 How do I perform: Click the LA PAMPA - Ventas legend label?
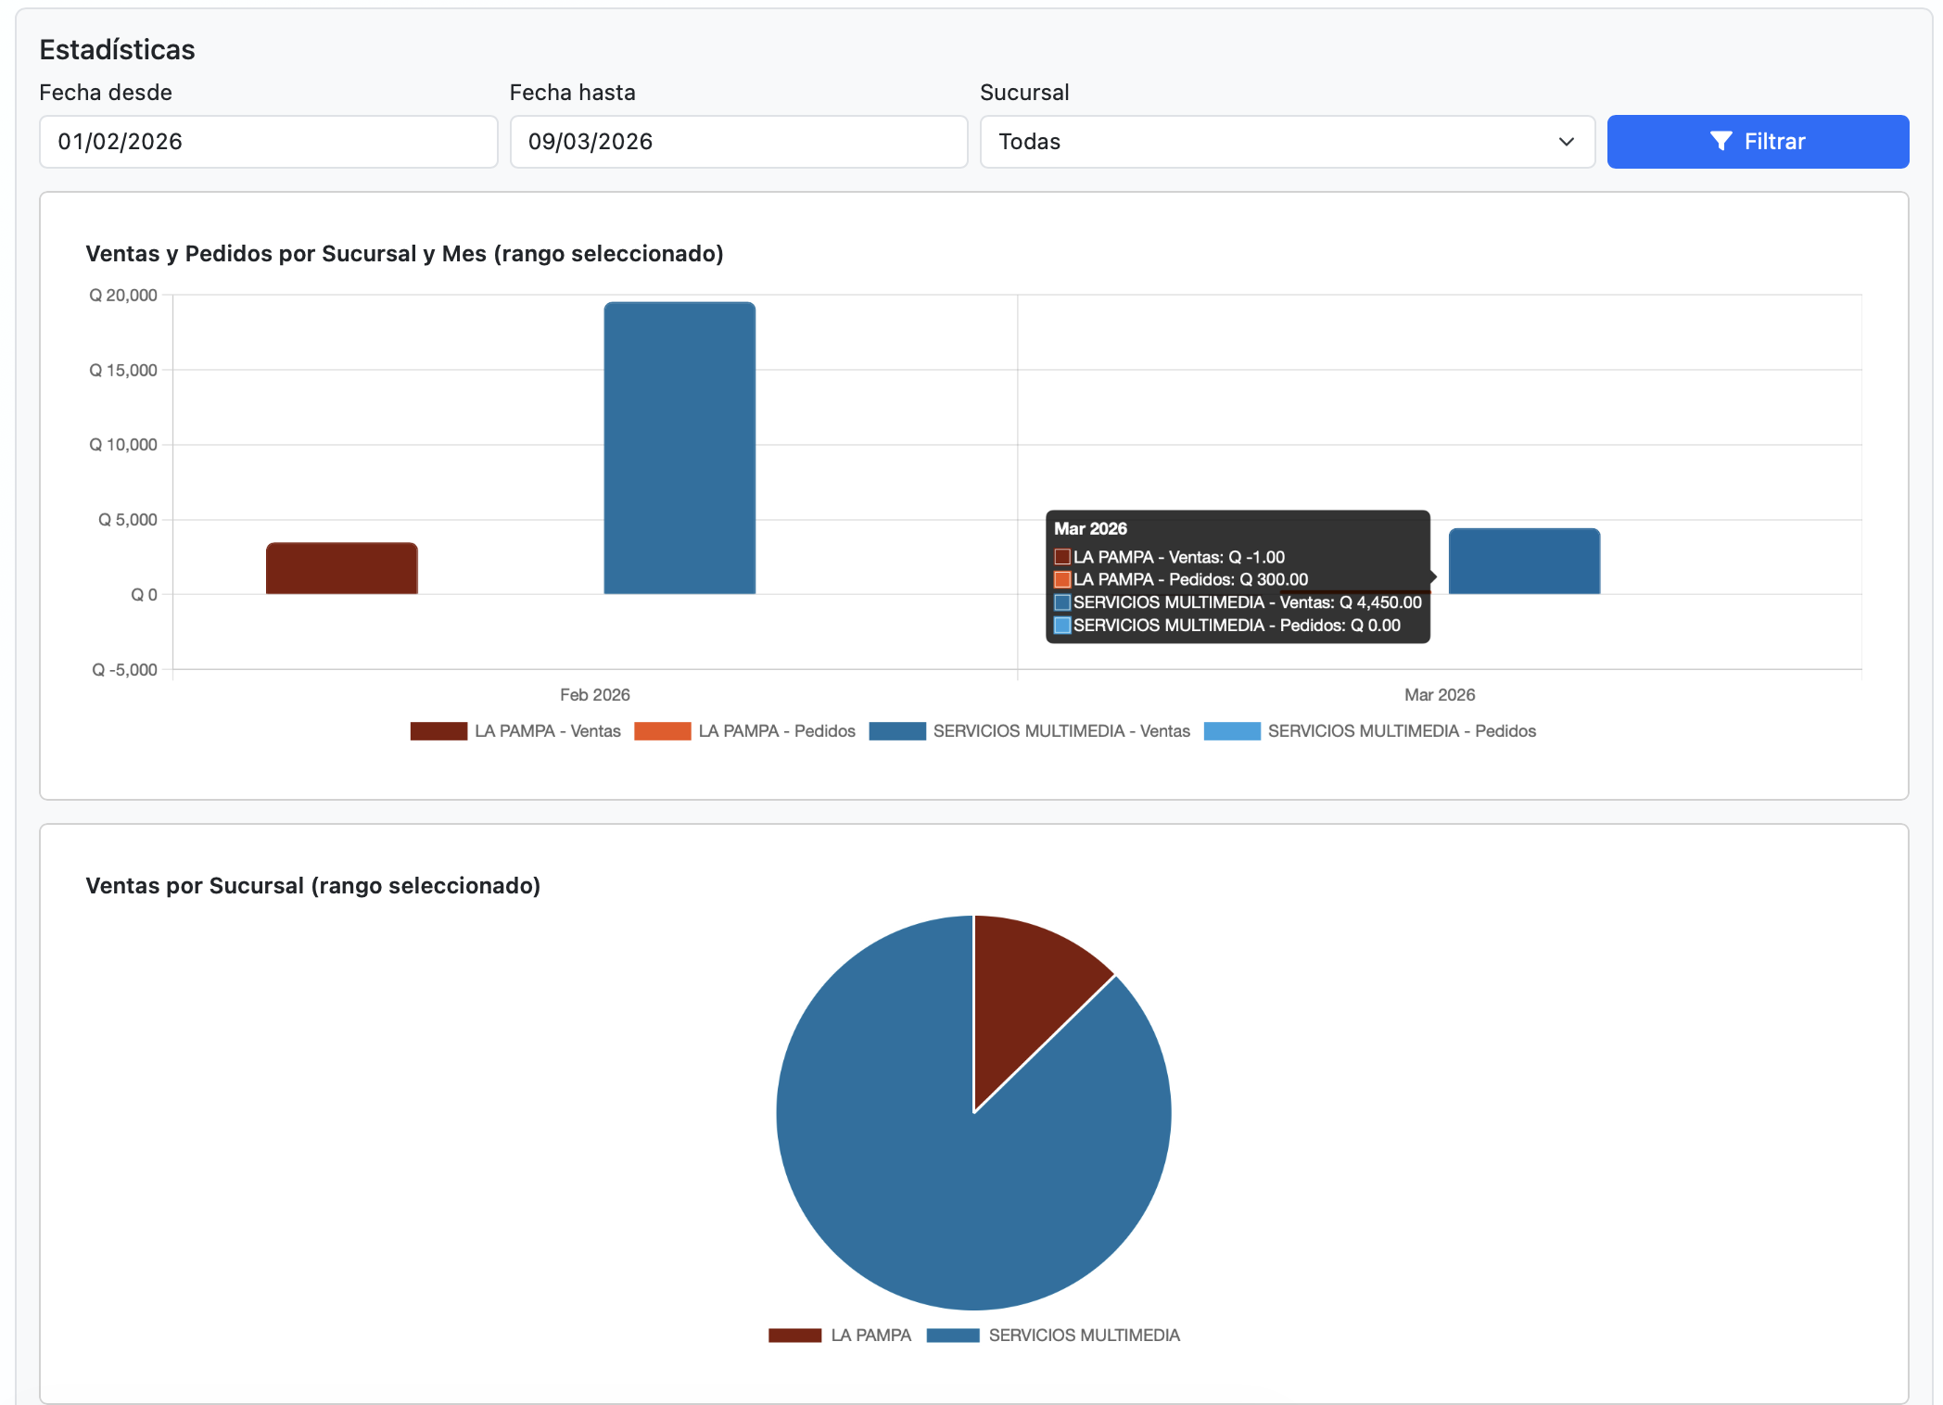547,731
